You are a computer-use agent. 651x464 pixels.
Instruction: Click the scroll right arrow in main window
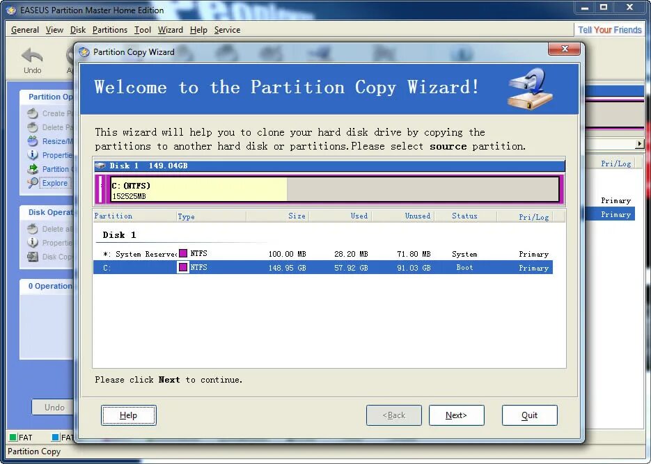click(639, 144)
